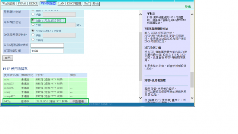Image resolution: width=238 pixels, height=134 pixels.
Task: Click the 172.31.195.2 IP address cell
Action: tap(51, 101)
